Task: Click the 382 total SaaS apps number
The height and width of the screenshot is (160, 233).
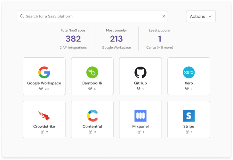Action: click(x=73, y=39)
